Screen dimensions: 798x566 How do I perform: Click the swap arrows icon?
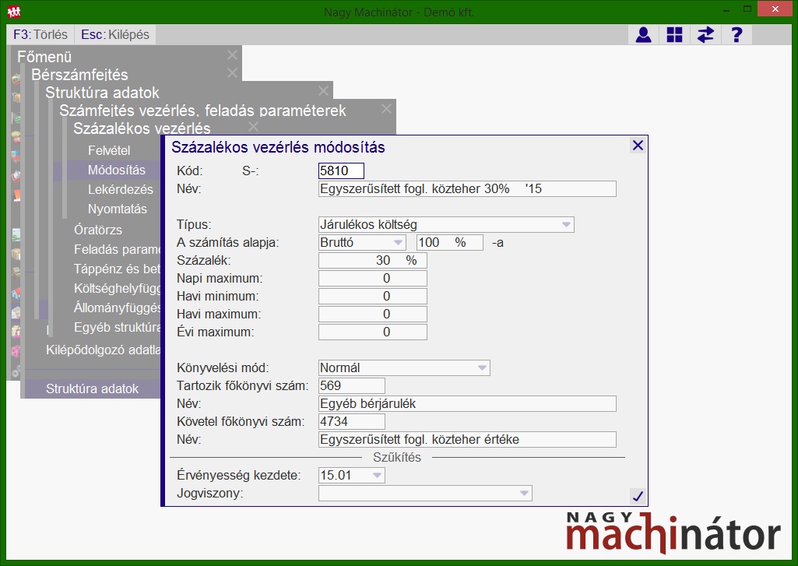tap(705, 34)
